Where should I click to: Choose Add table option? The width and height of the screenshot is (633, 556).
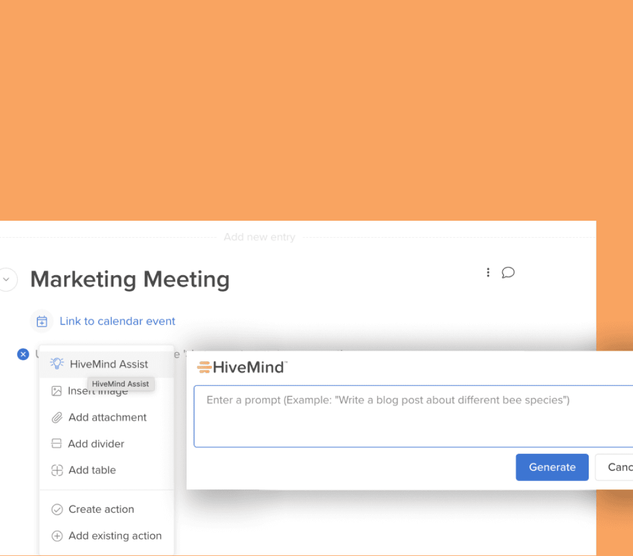pyautogui.click(x=106, y=470)
